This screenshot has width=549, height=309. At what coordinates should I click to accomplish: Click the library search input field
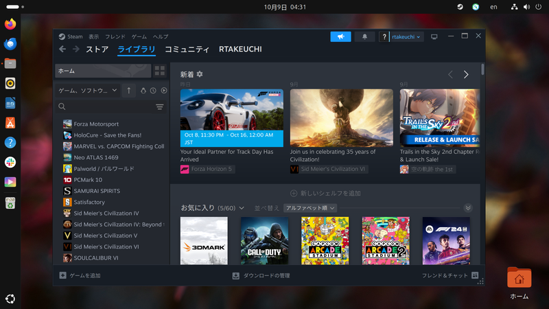[x=110, y=106]
